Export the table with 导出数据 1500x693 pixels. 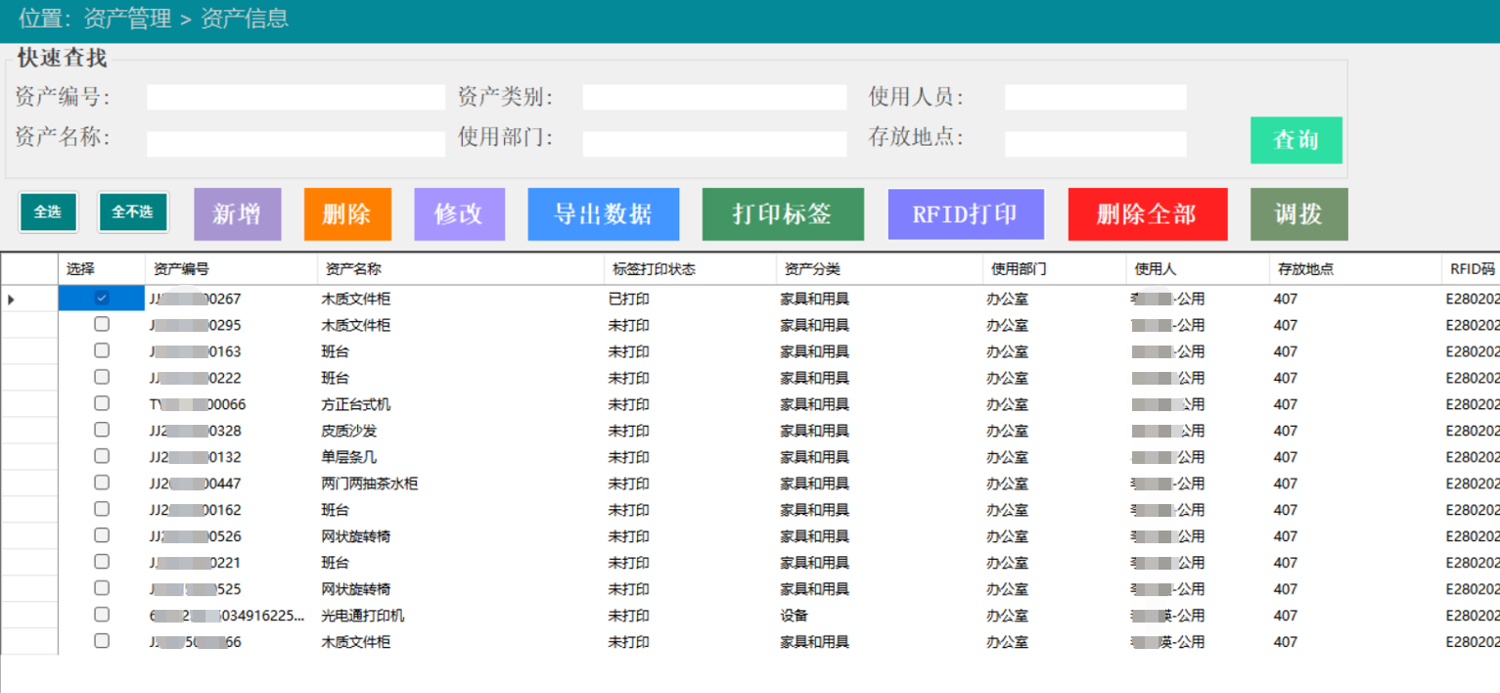click(x=604, y=214)
